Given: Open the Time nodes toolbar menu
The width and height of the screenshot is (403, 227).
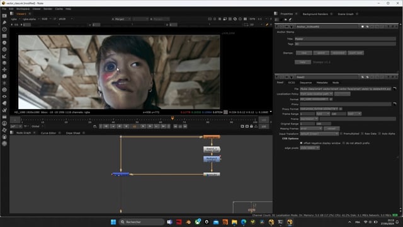Looking at the screenshot, I should coord(4,29).
